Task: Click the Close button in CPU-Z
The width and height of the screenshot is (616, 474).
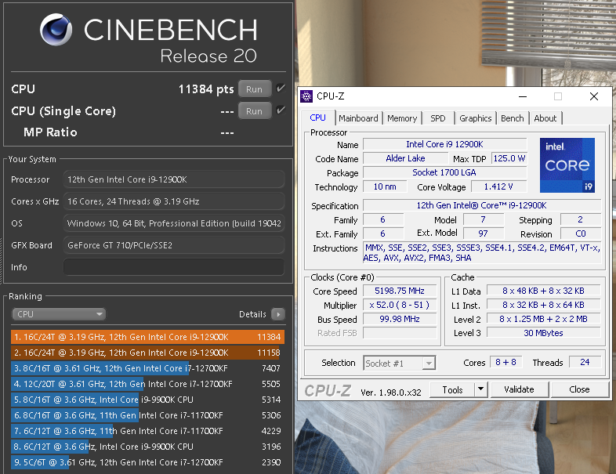Action: [579, 389]
